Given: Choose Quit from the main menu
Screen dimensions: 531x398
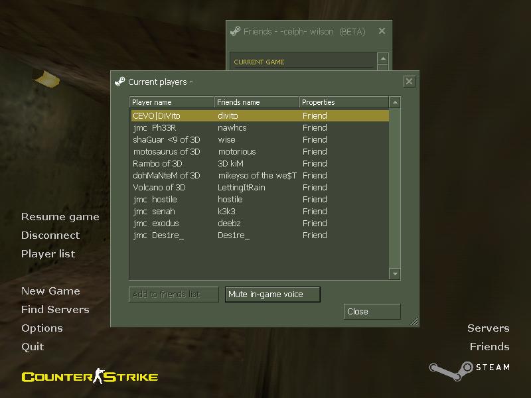Looking at the screenshot, I should tap(33, 346).
